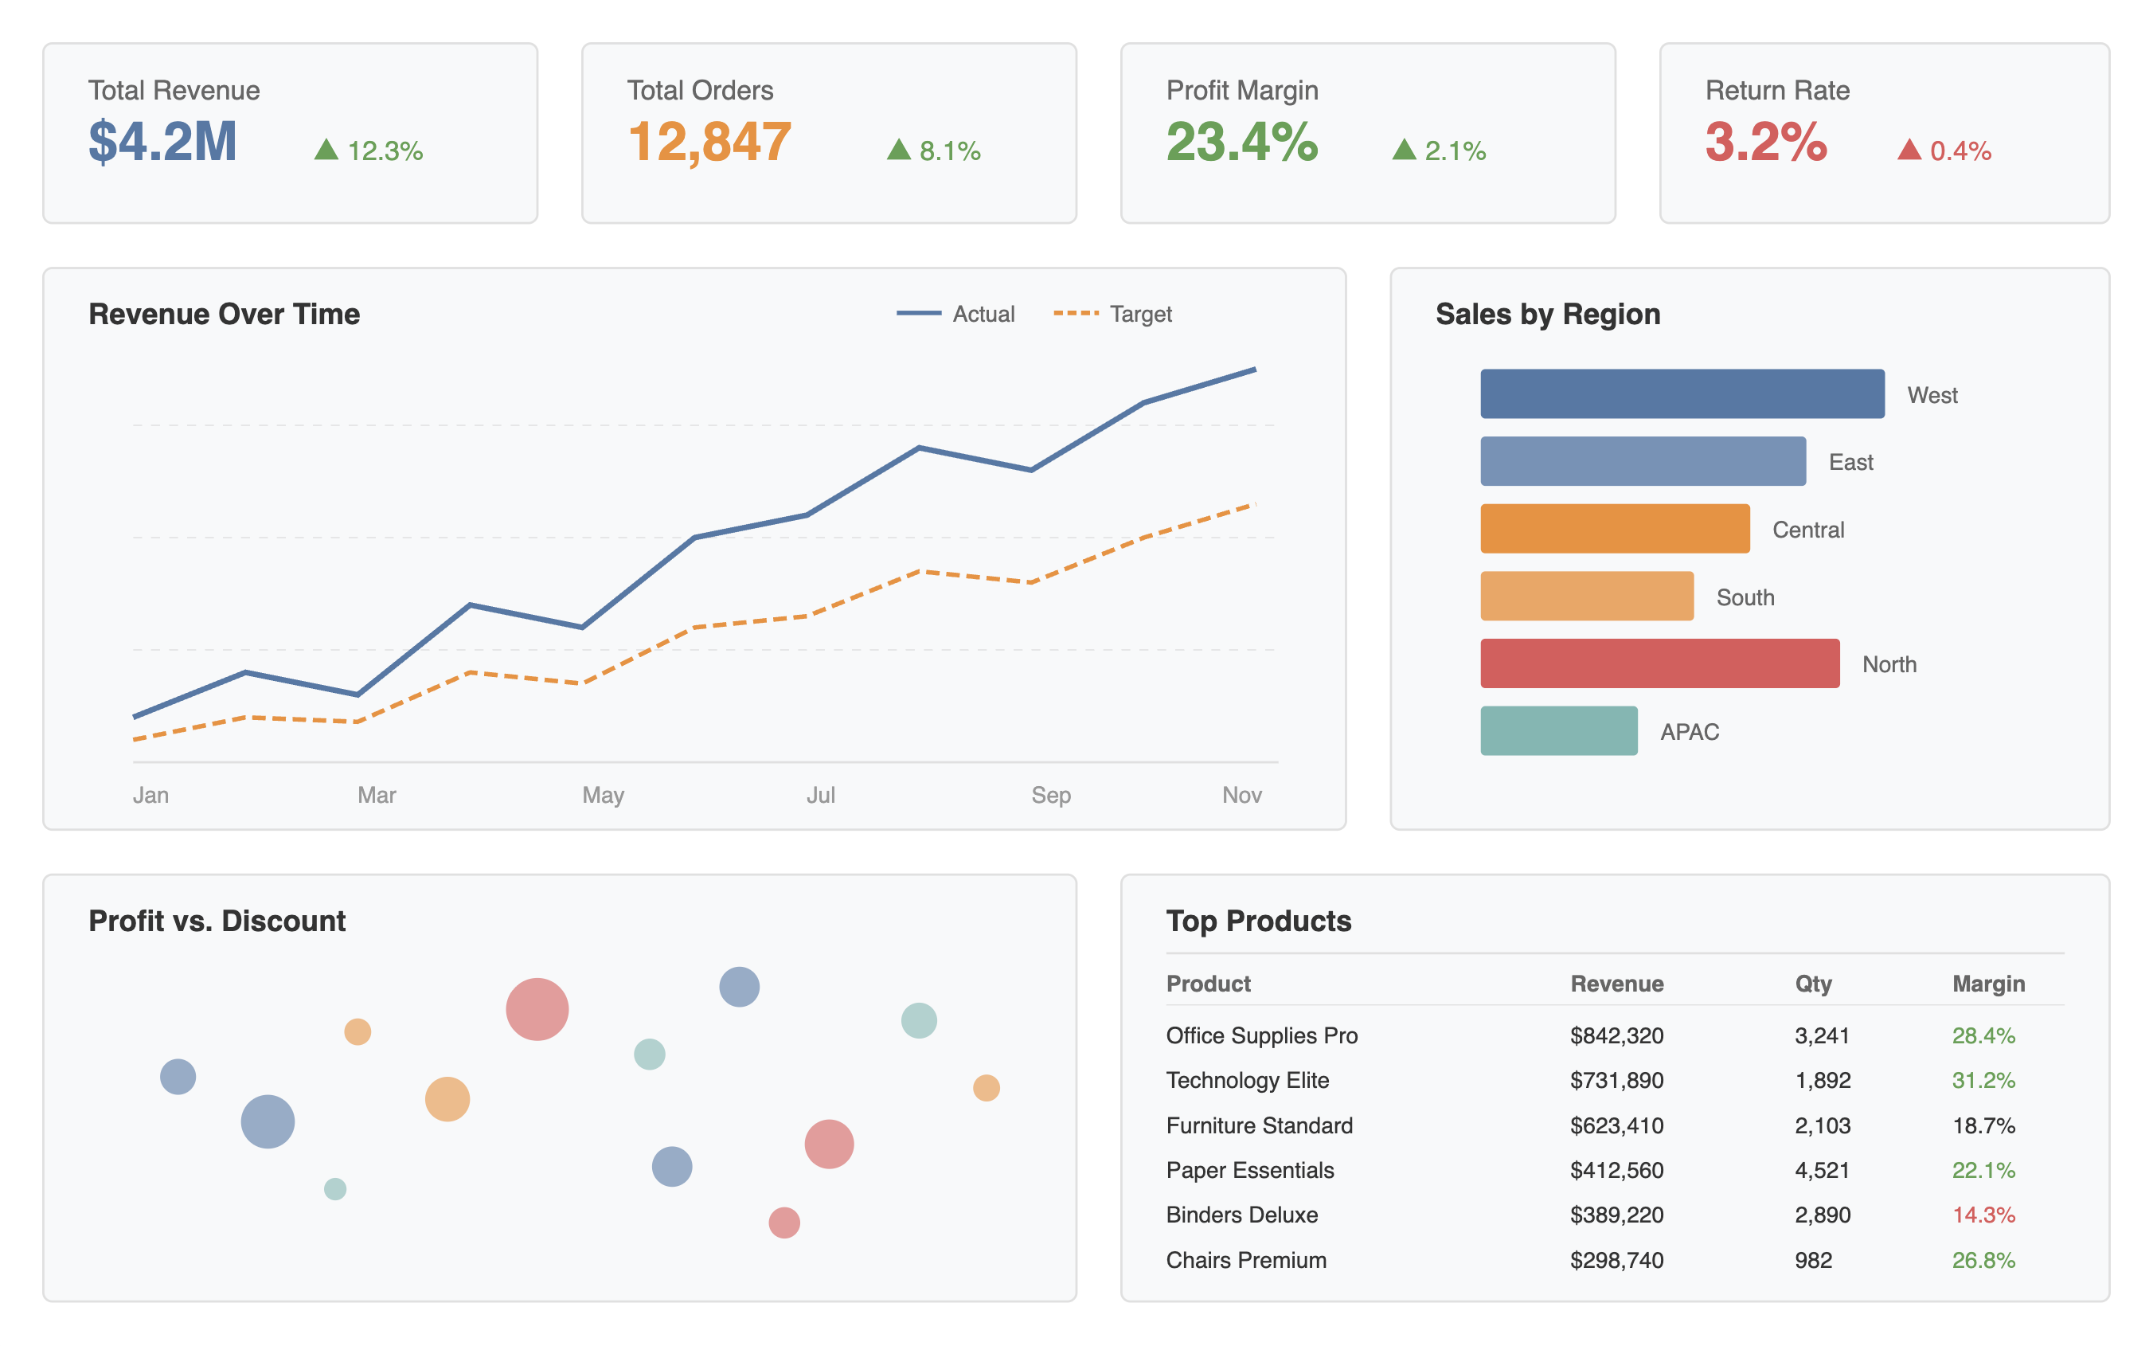Screen dimensions: 2153x1346
Task: Click the 8.1% orders change text
Action: click(x=950, y=151)
